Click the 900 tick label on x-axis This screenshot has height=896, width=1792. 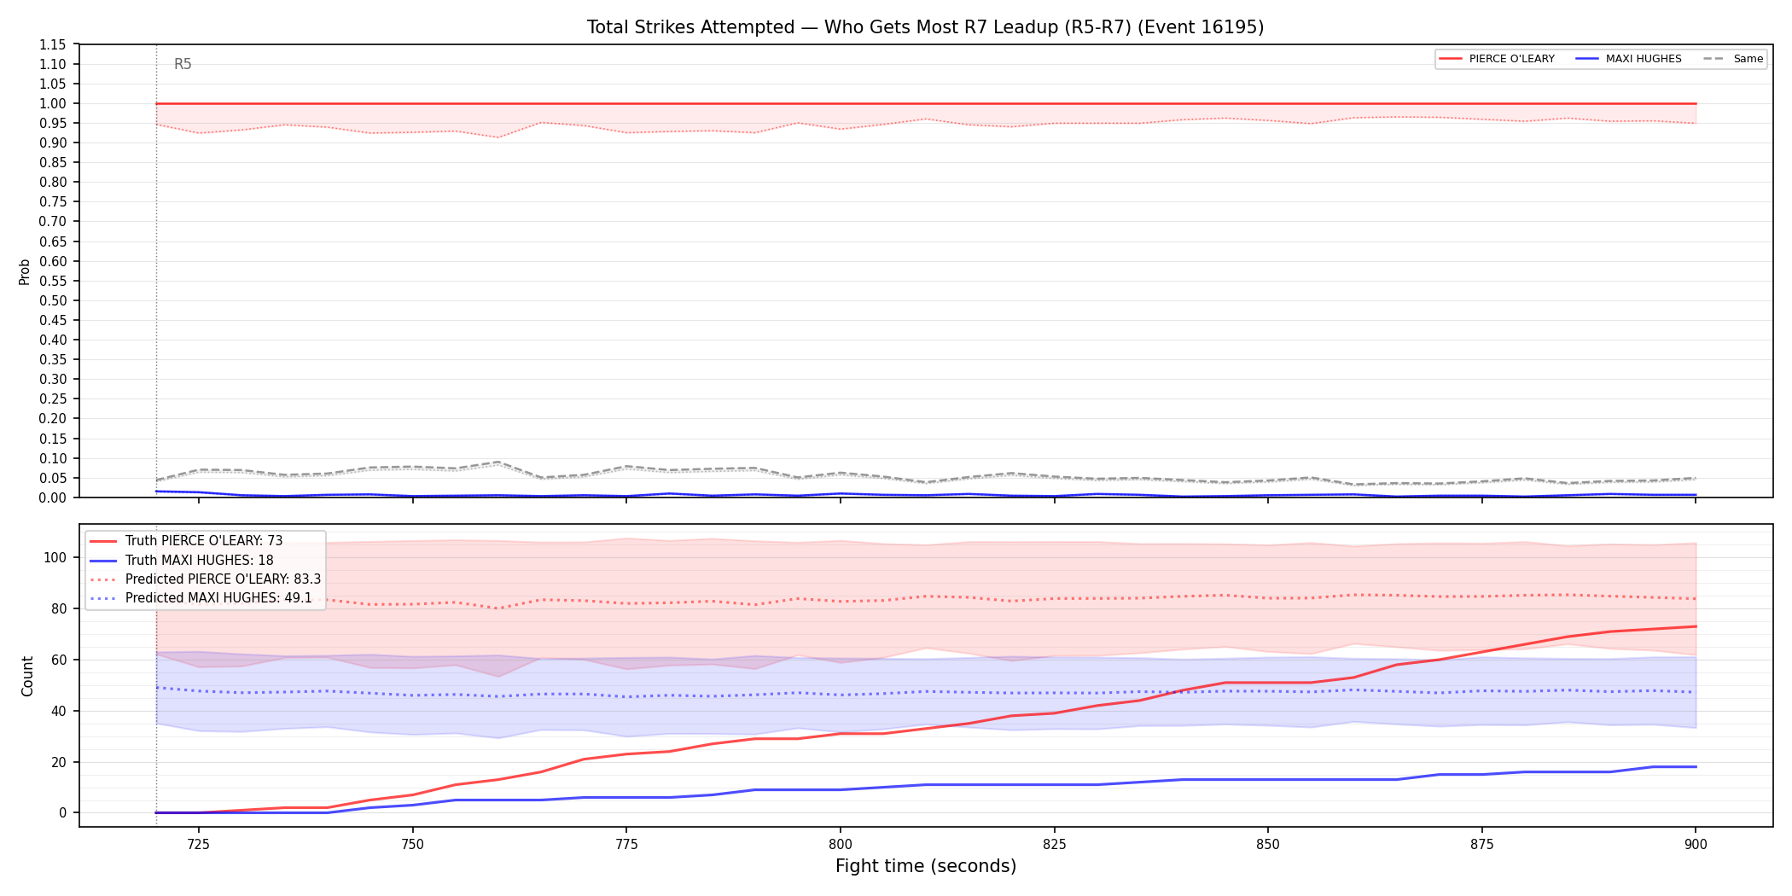point(1696,844)
